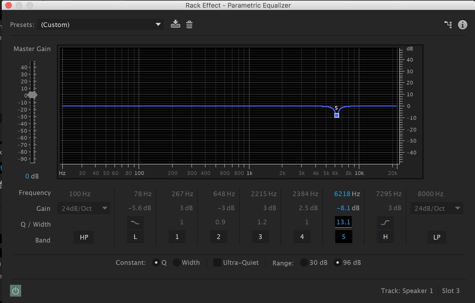The image size is (475, 303).
Task: Select Constant Q radio option
Action: (156, 262)
